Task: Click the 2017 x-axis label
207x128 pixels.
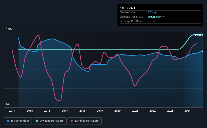Action: 65,111
